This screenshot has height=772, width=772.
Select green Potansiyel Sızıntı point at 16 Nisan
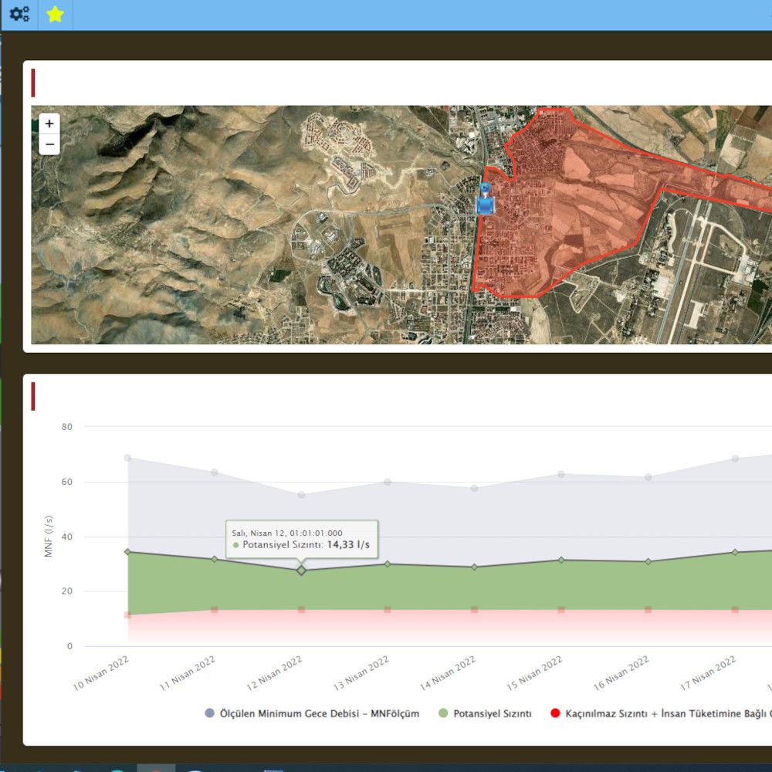[648, 561]
